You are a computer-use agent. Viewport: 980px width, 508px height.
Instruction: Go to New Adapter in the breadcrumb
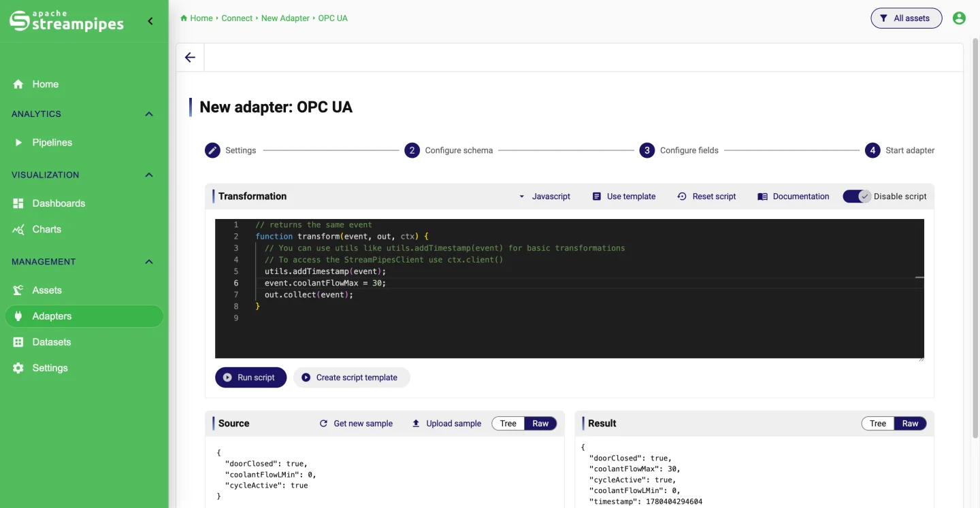point(285,18)
